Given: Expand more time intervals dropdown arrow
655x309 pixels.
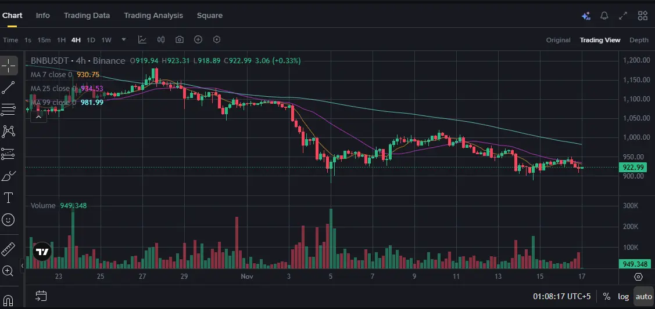Looking at the screenshot, I should coord(124,40).
